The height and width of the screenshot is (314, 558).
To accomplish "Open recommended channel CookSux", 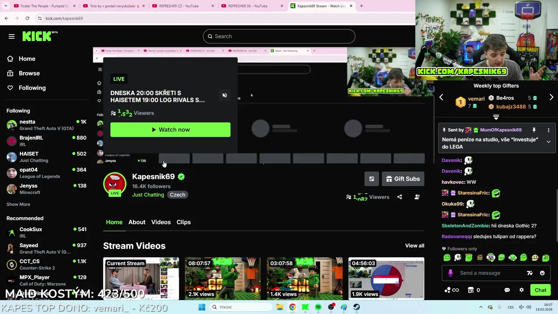I will click(x=46, y=232).
